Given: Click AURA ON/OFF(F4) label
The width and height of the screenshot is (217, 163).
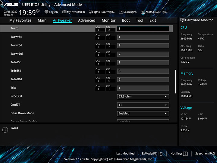Looking at the screenshot, I should point(156,12).
